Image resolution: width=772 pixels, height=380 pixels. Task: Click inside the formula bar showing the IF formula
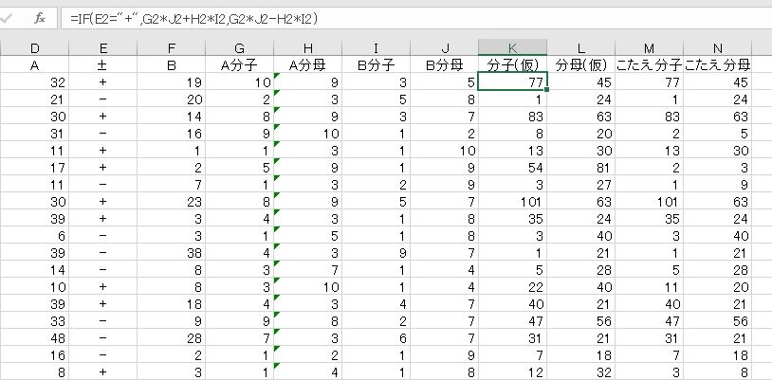click(416, 19)
